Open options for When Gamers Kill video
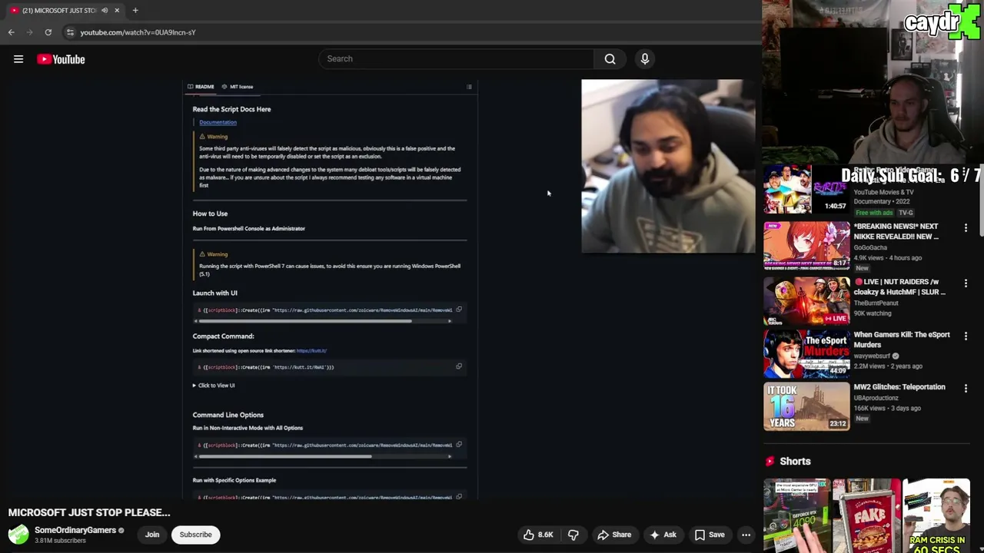 [x=966, y=336]
